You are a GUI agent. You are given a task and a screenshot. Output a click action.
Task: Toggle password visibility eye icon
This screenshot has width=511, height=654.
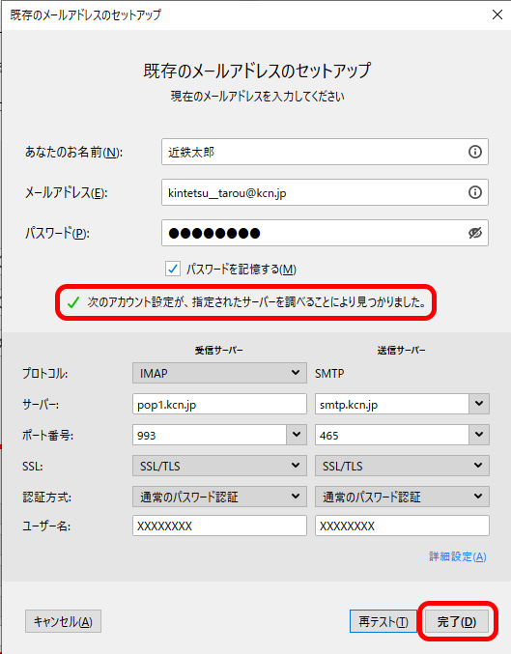pos(474,233)
